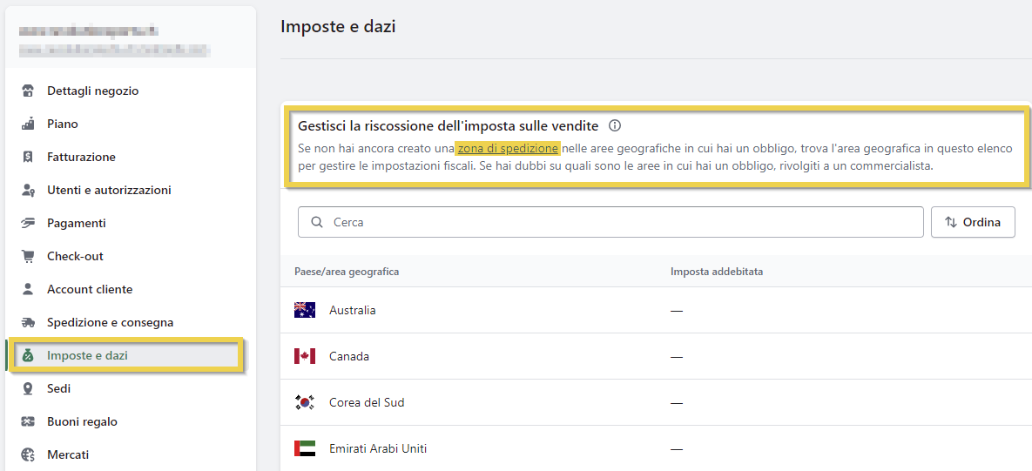Image resolution: width=1032 pixels, height=471 pixels.
Task: Click the info icon next to the heading
Action: tap(615, 125)
